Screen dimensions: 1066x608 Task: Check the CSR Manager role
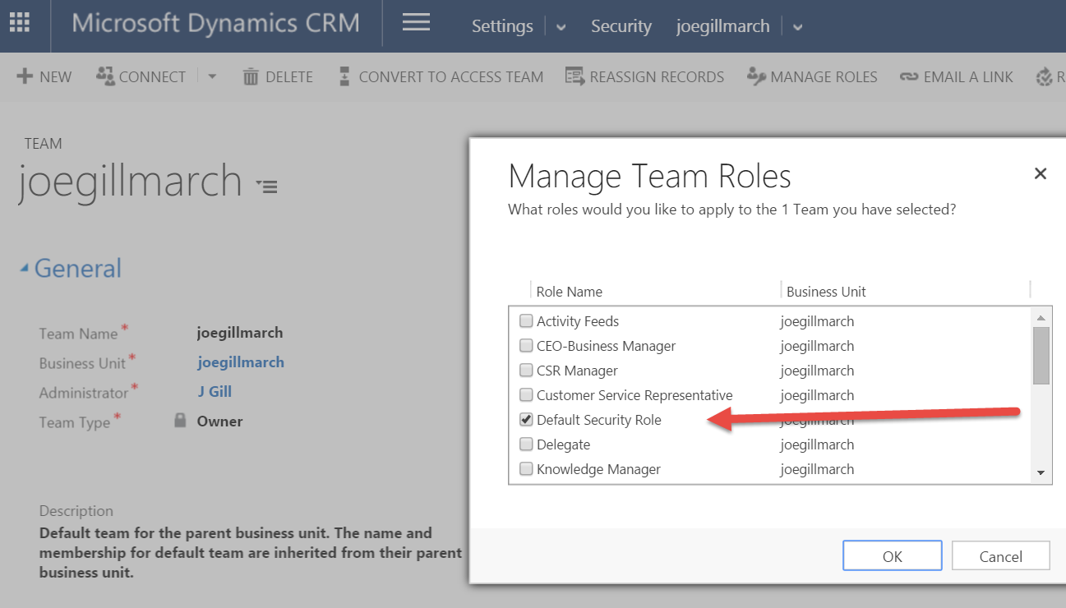(x=526, y=371)
